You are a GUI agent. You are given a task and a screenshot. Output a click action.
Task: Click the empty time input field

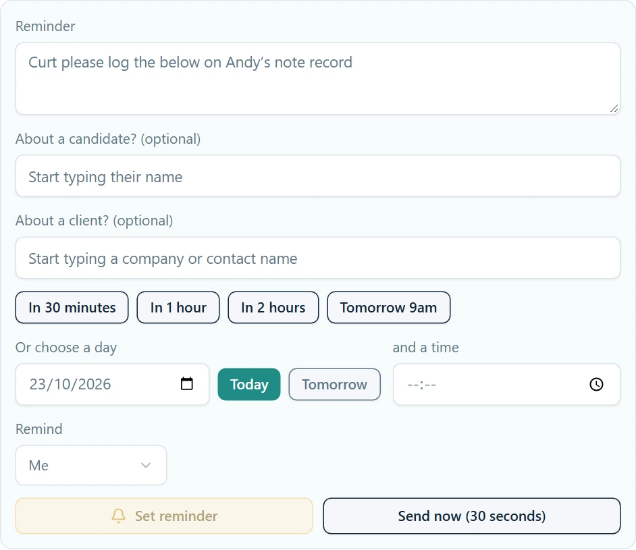[506, 384]
